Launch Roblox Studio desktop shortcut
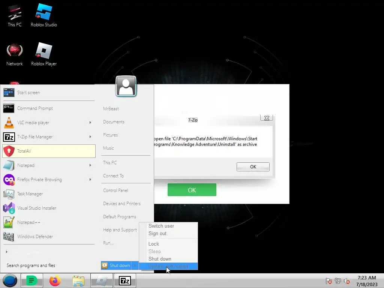The image size is (384, 288). (44, 16)
